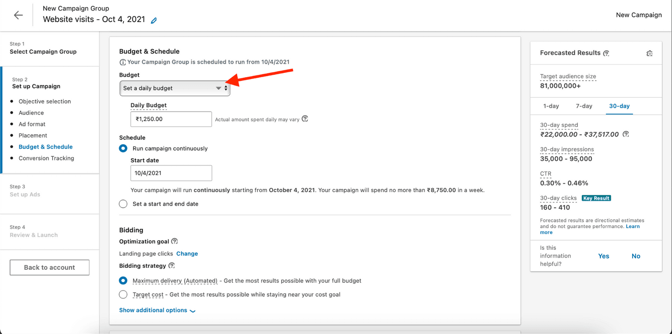Click inside the Daily Budget input field

point(171,119)
